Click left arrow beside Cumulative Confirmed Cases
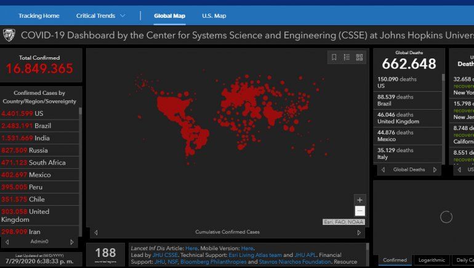474x268 pixels. click(95, 232)
